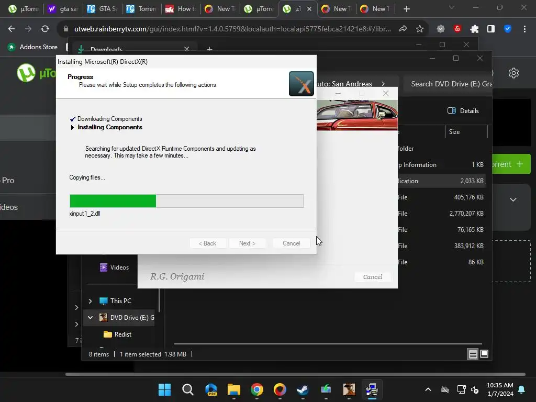Screen dimensions: 536x402
Task: Open the Windows Start menu
Action: (164, 389)
